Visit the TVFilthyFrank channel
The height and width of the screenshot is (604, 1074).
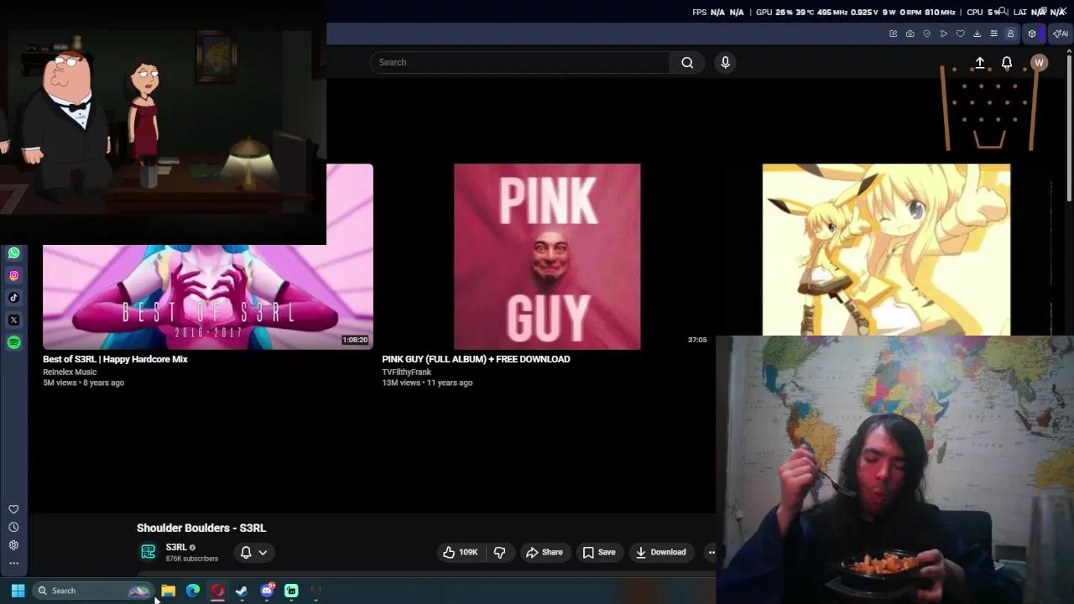click(x=406, y=372)
